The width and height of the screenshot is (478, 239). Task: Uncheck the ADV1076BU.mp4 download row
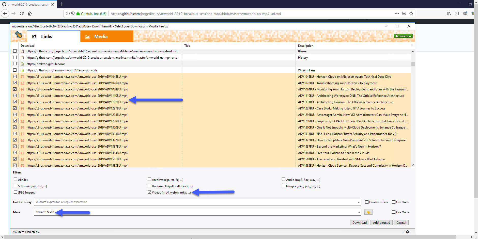15,83
